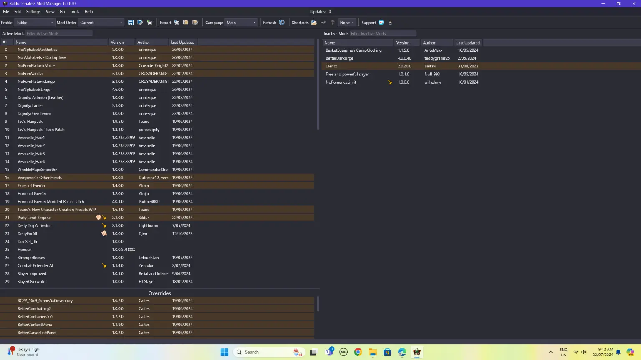Open Microsoft Edge from taskbar
This screenshot has height=360, width=641.
pos(402,352)
